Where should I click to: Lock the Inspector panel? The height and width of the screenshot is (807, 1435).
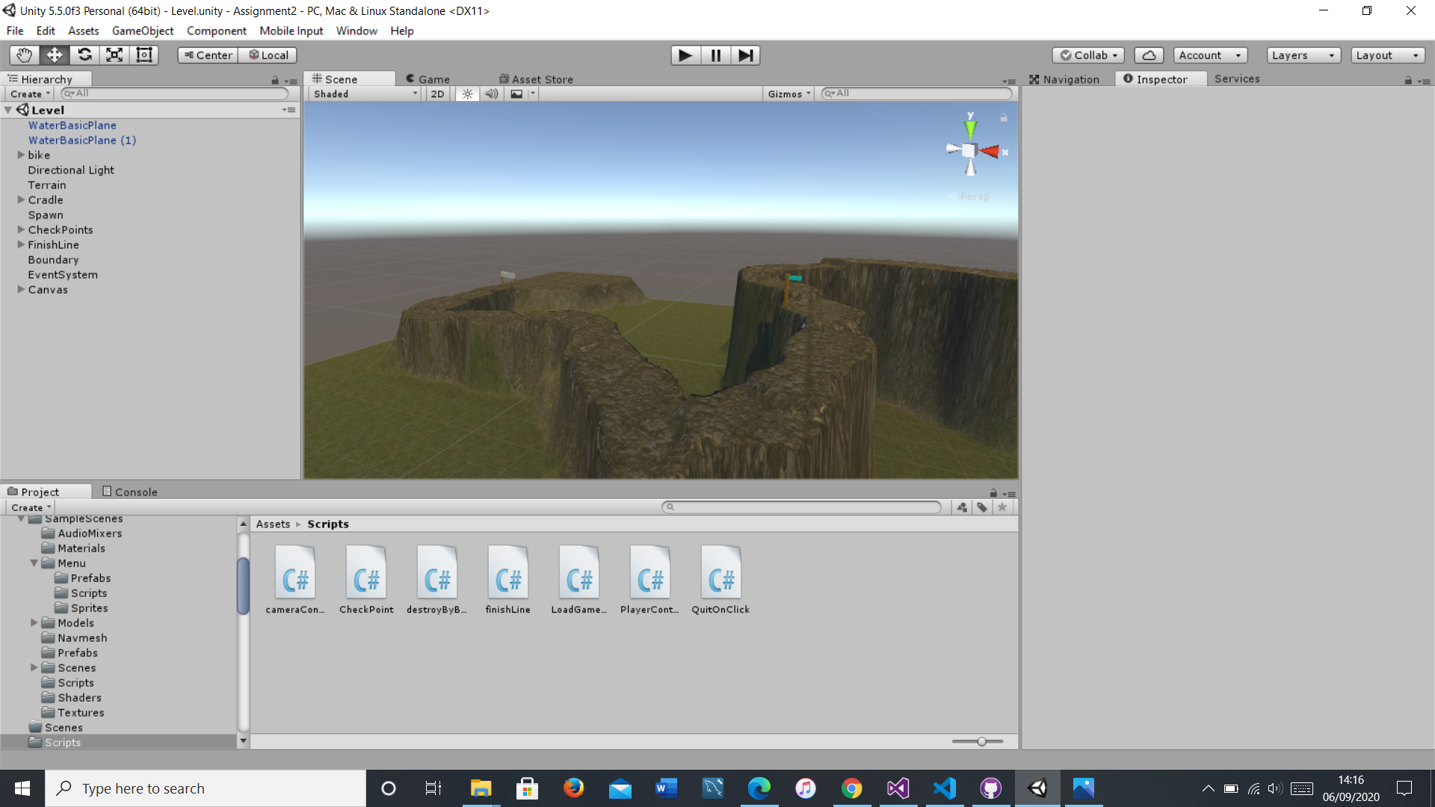1408,80
